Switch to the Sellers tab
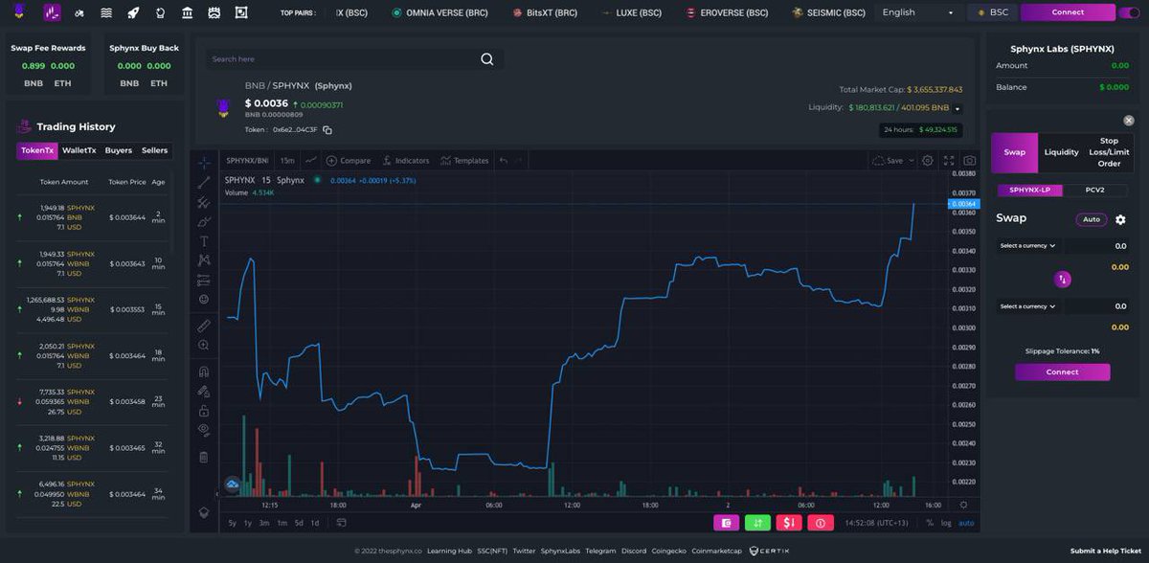 click(x=154, y=150)
